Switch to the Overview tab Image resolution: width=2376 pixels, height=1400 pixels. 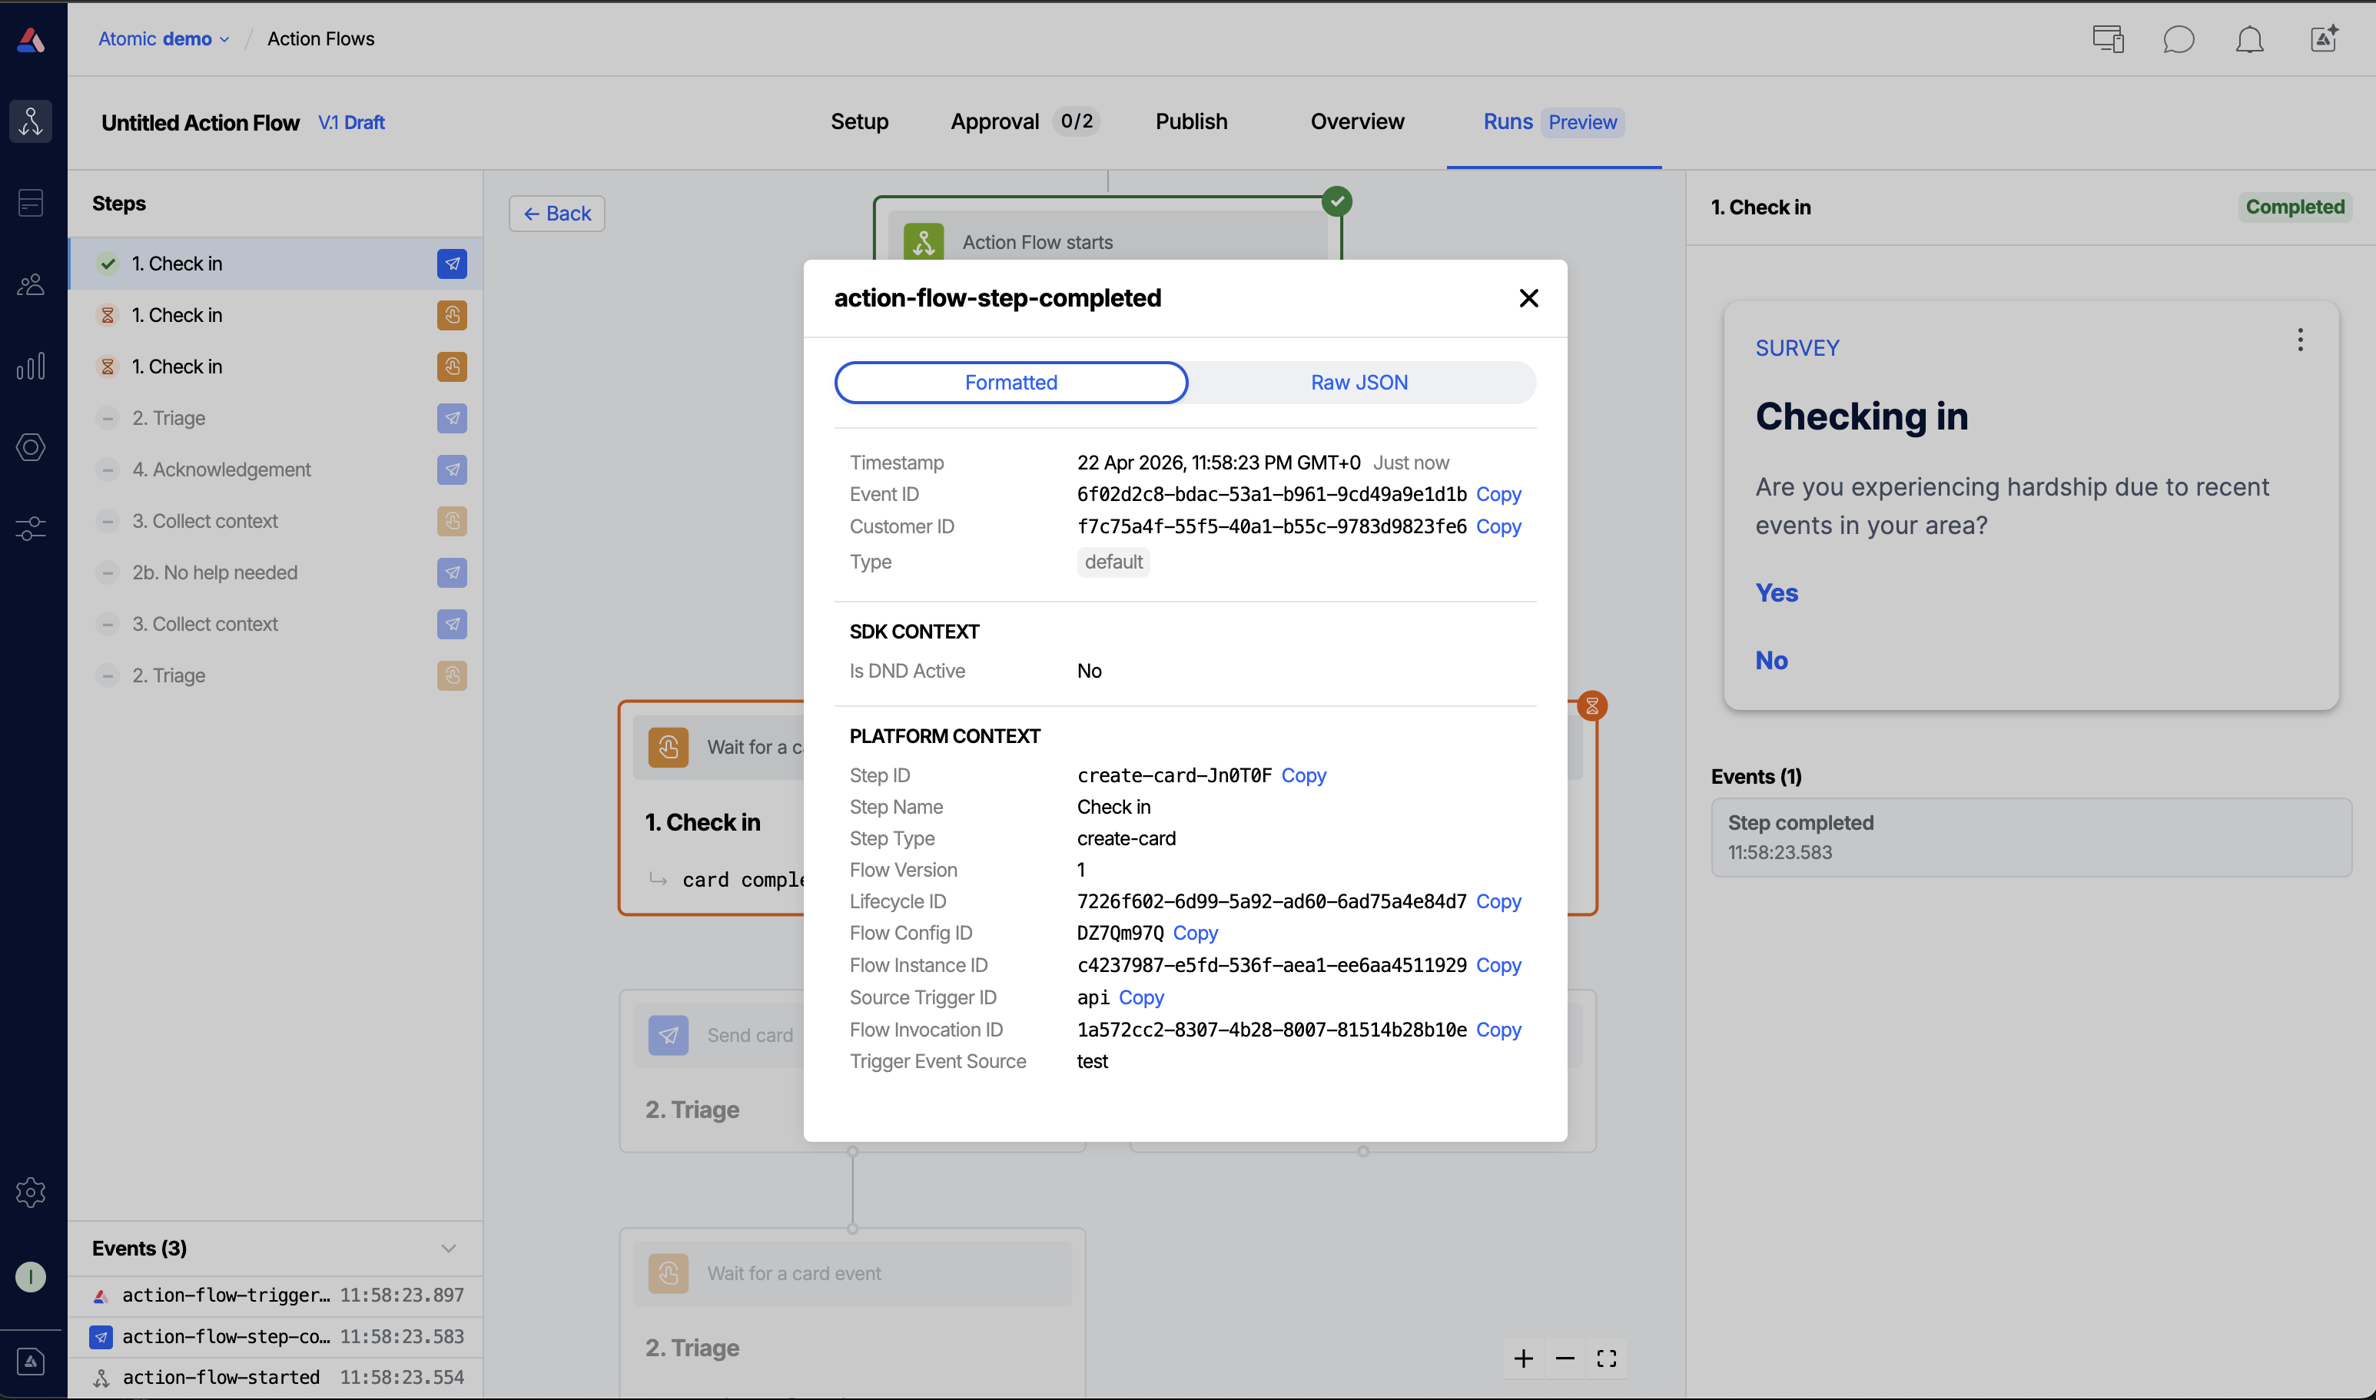(1356, 121)
